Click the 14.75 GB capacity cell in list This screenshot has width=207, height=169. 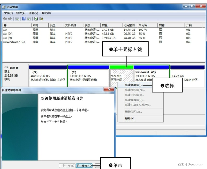(108, 30)
